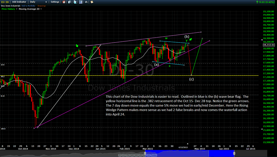This screenshot has height=157, width=277.
Task: Click the May 2015 date axis label
Action: pyautogui.click(x=200, y=149)
